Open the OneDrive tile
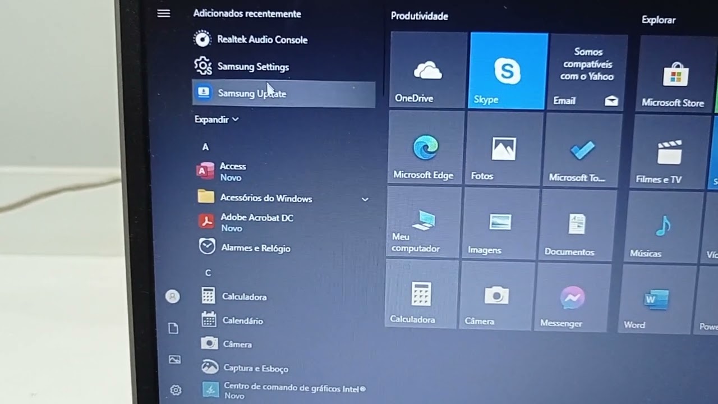 coord(428,70)
